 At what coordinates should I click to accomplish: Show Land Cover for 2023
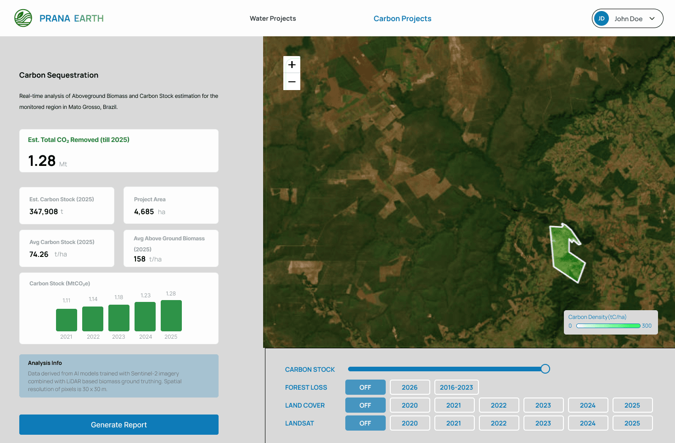tap(543, 405)
